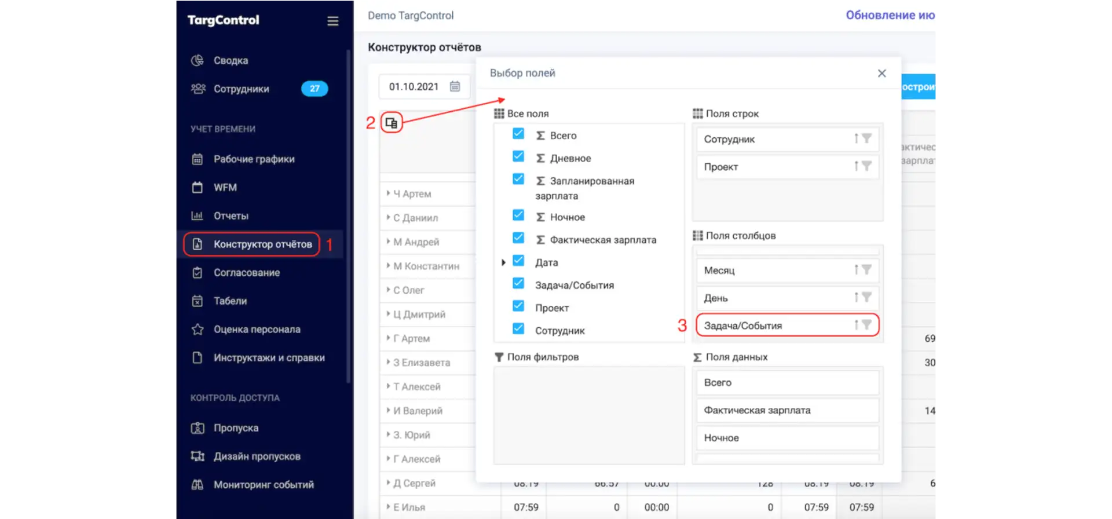Image resolution: width=1112 pixels, height=519 pixels.
Task: Click filter icon on День column field
Action: (866, 297)
